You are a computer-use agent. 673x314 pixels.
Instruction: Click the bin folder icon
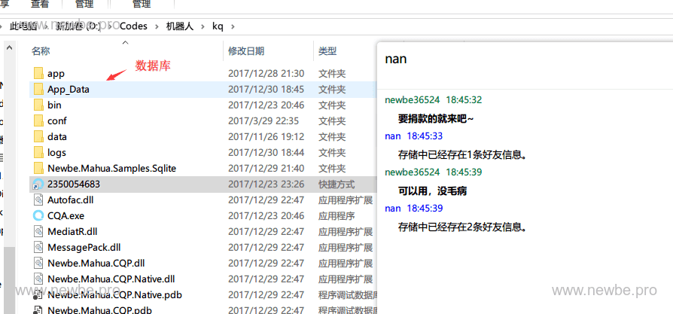click(x=38, y=105)
